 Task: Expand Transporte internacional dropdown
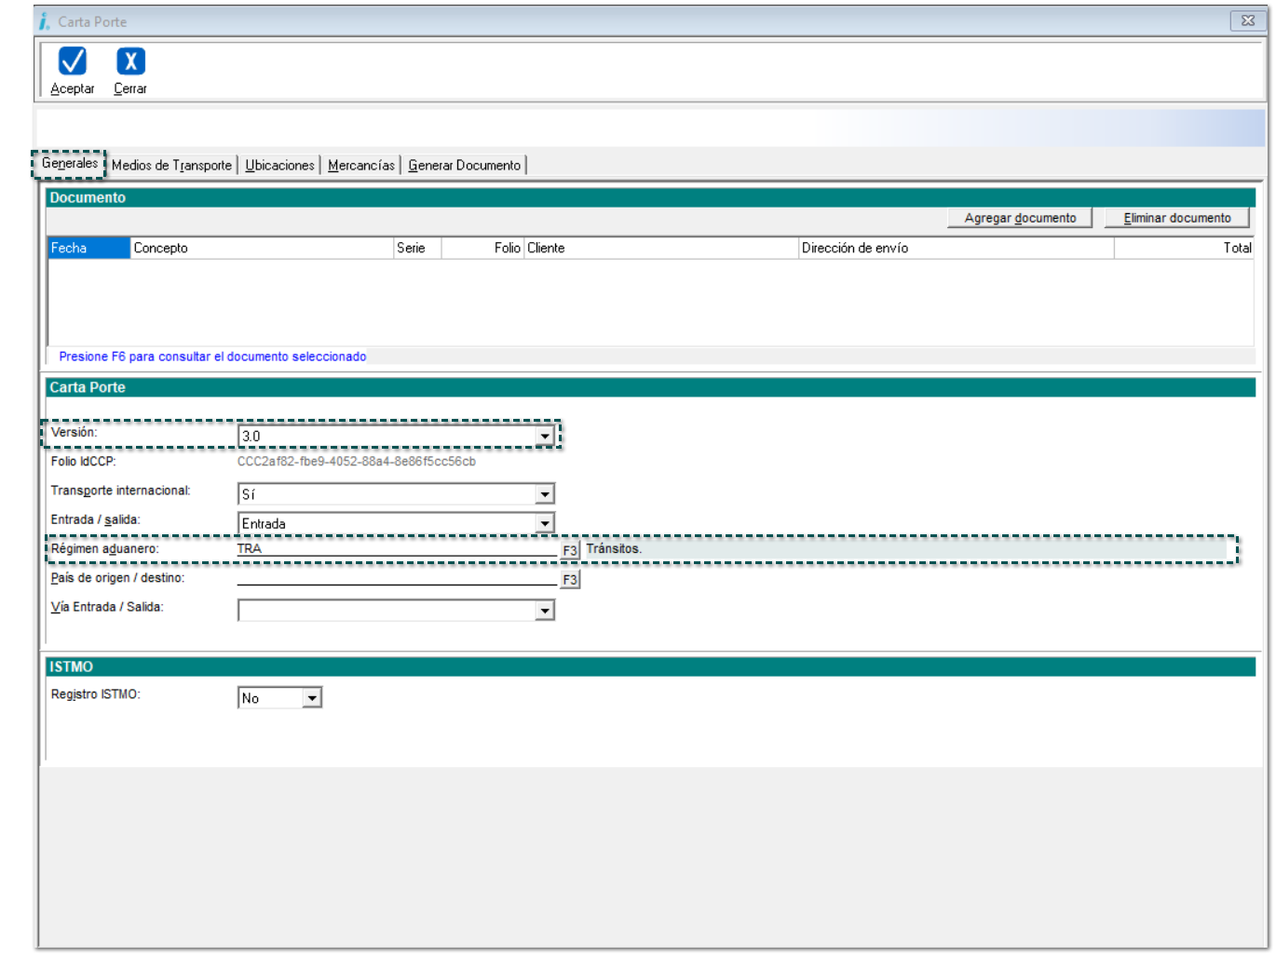coord(545,494)
